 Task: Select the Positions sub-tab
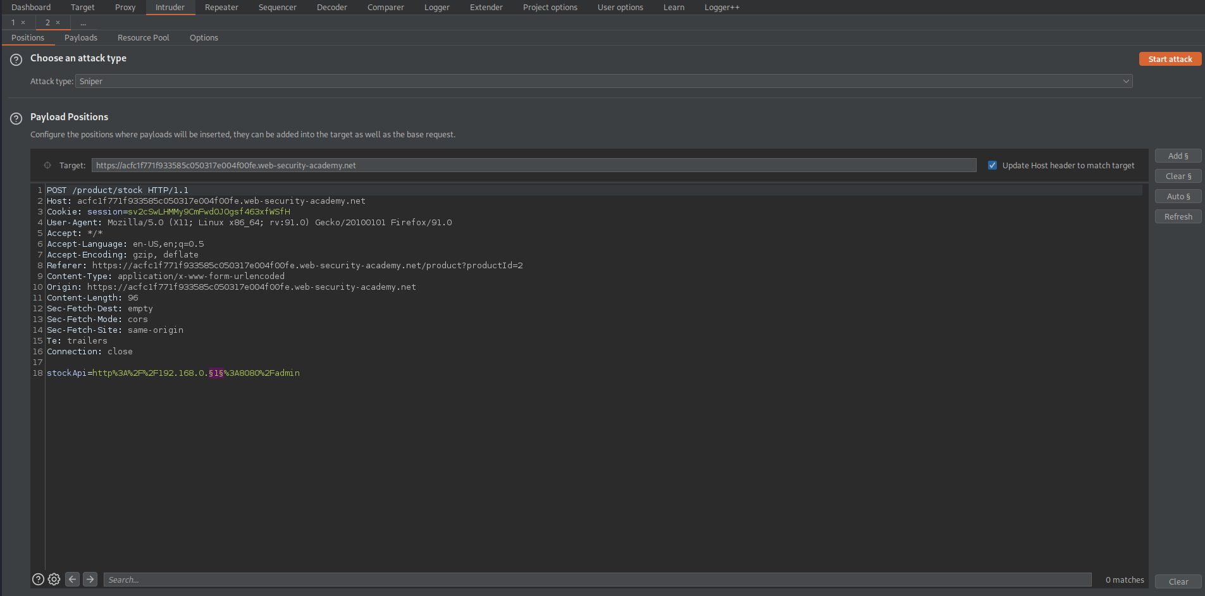[28, 38]
